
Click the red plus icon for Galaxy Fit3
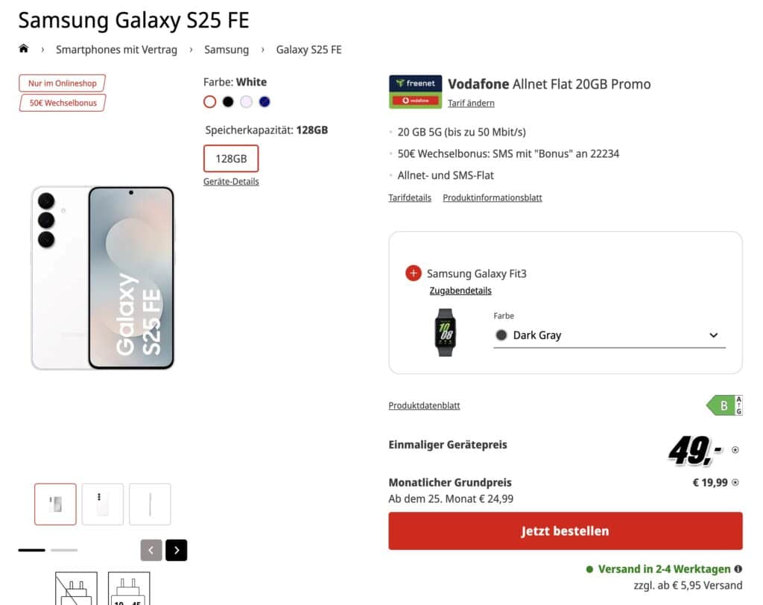[x=414, y=273]
